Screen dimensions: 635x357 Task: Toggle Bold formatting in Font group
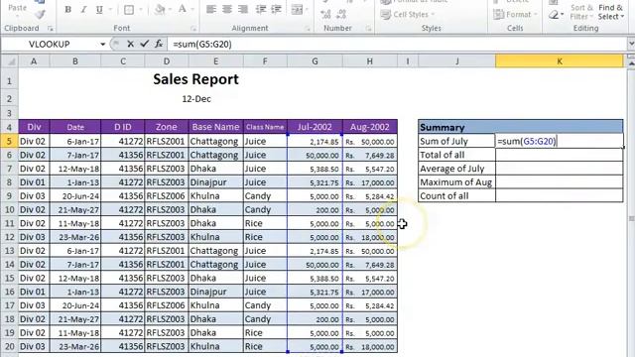coord(68,9)
